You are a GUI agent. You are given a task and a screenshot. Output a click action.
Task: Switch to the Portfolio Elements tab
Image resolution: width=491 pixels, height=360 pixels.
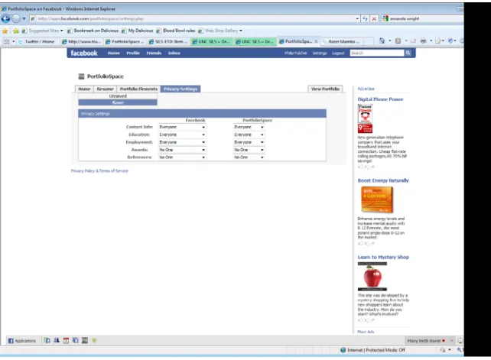[138, 89]
